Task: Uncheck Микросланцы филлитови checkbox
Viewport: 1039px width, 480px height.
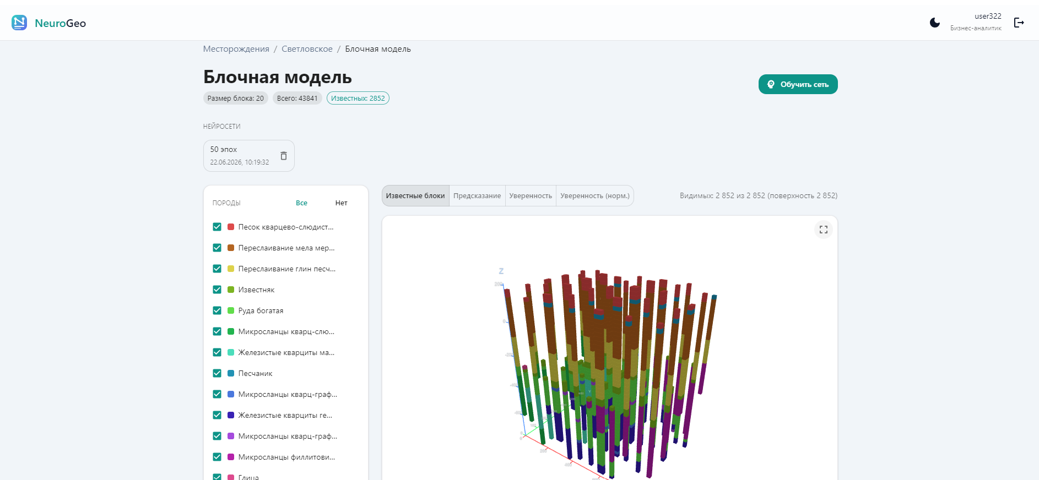Action: (217, 457)
